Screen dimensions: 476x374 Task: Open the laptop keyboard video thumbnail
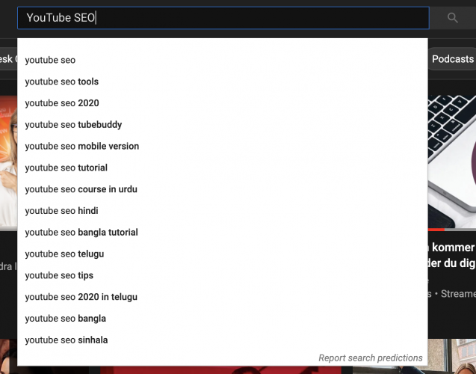pyautogui.click(x=452, y=162)
